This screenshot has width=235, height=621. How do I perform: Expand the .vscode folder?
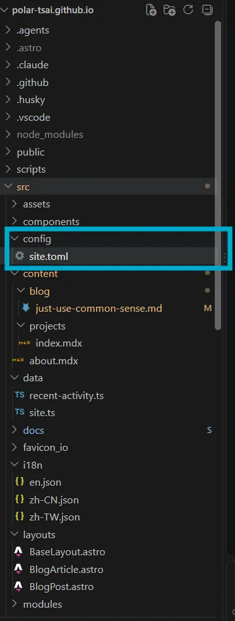click(x=8, y=117)
